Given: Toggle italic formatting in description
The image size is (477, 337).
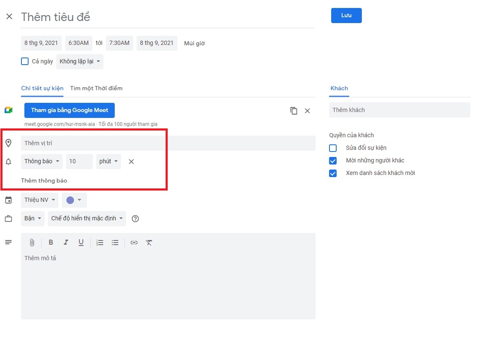Looking at the screenshot, I should [66, 242].
